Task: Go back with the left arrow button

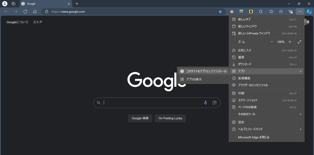Action: coord(6,12)
